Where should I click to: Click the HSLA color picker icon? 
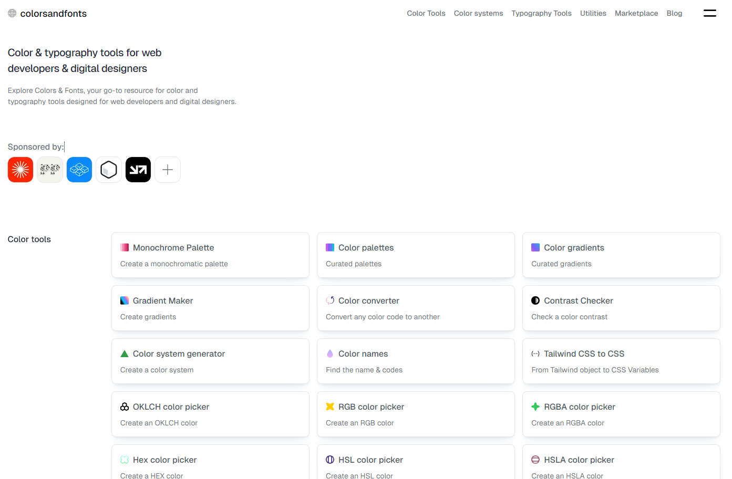tap(535, 460)
